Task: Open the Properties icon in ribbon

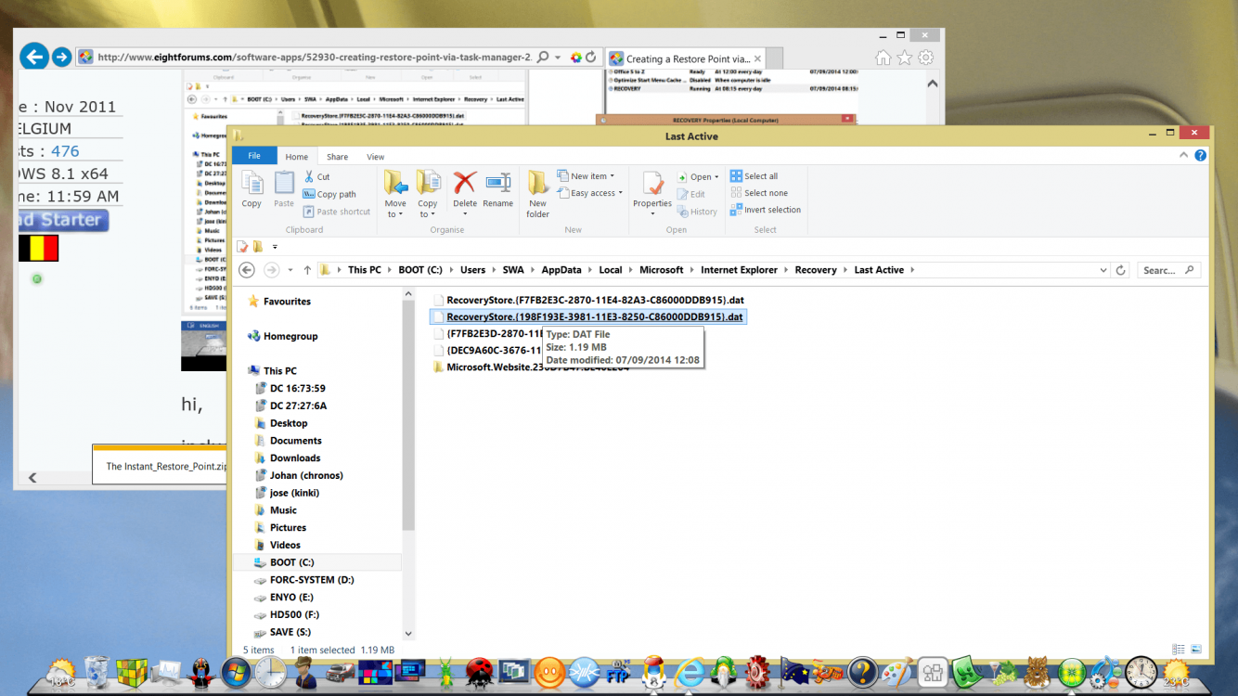Action: coord(652,183)
